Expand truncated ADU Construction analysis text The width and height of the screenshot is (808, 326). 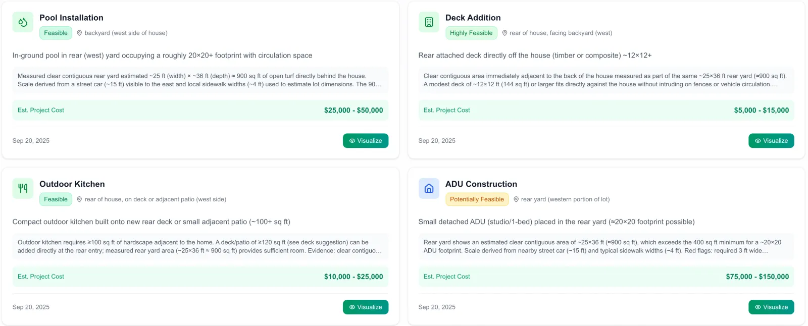[606, 246]
